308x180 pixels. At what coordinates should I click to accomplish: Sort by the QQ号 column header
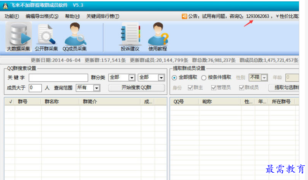point(184,102)
